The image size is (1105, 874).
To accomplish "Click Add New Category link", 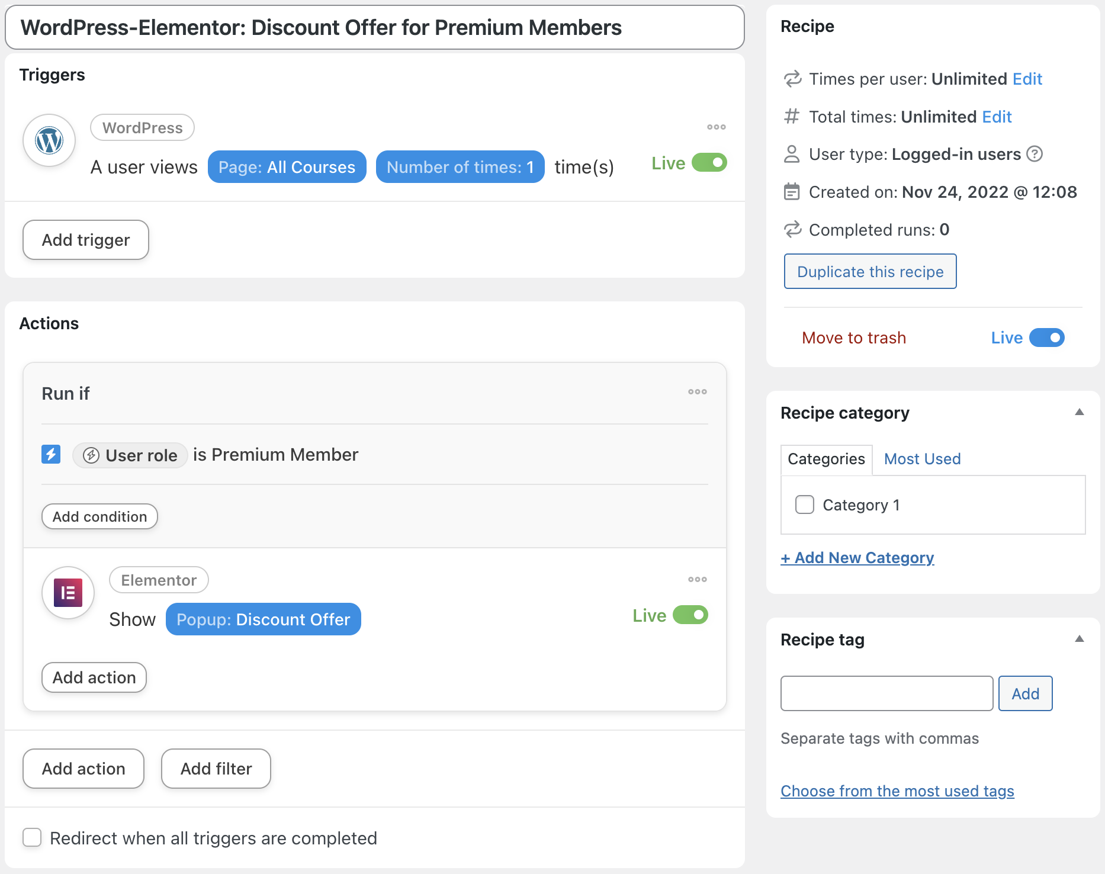I will (857, 558).
